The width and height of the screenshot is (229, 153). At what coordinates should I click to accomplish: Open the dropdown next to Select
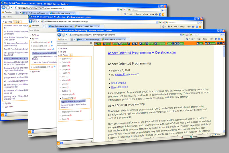(119, 44)
